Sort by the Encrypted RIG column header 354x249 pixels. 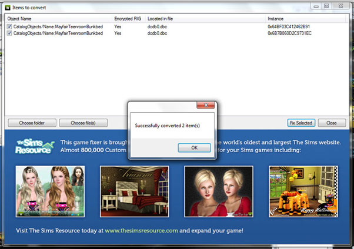[x=129, y=19]
